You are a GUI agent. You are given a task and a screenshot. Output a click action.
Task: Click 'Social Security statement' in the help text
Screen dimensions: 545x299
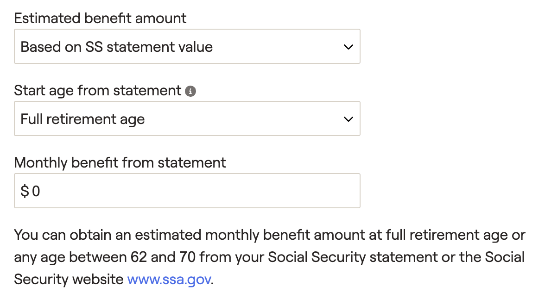pos(353,257)
